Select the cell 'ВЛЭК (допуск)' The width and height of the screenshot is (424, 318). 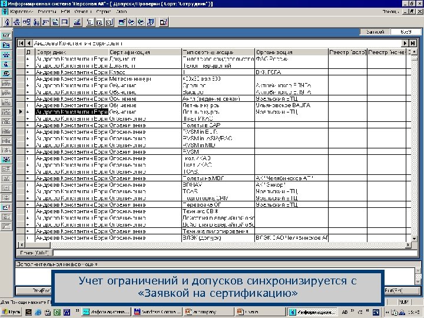click(218, 238)
